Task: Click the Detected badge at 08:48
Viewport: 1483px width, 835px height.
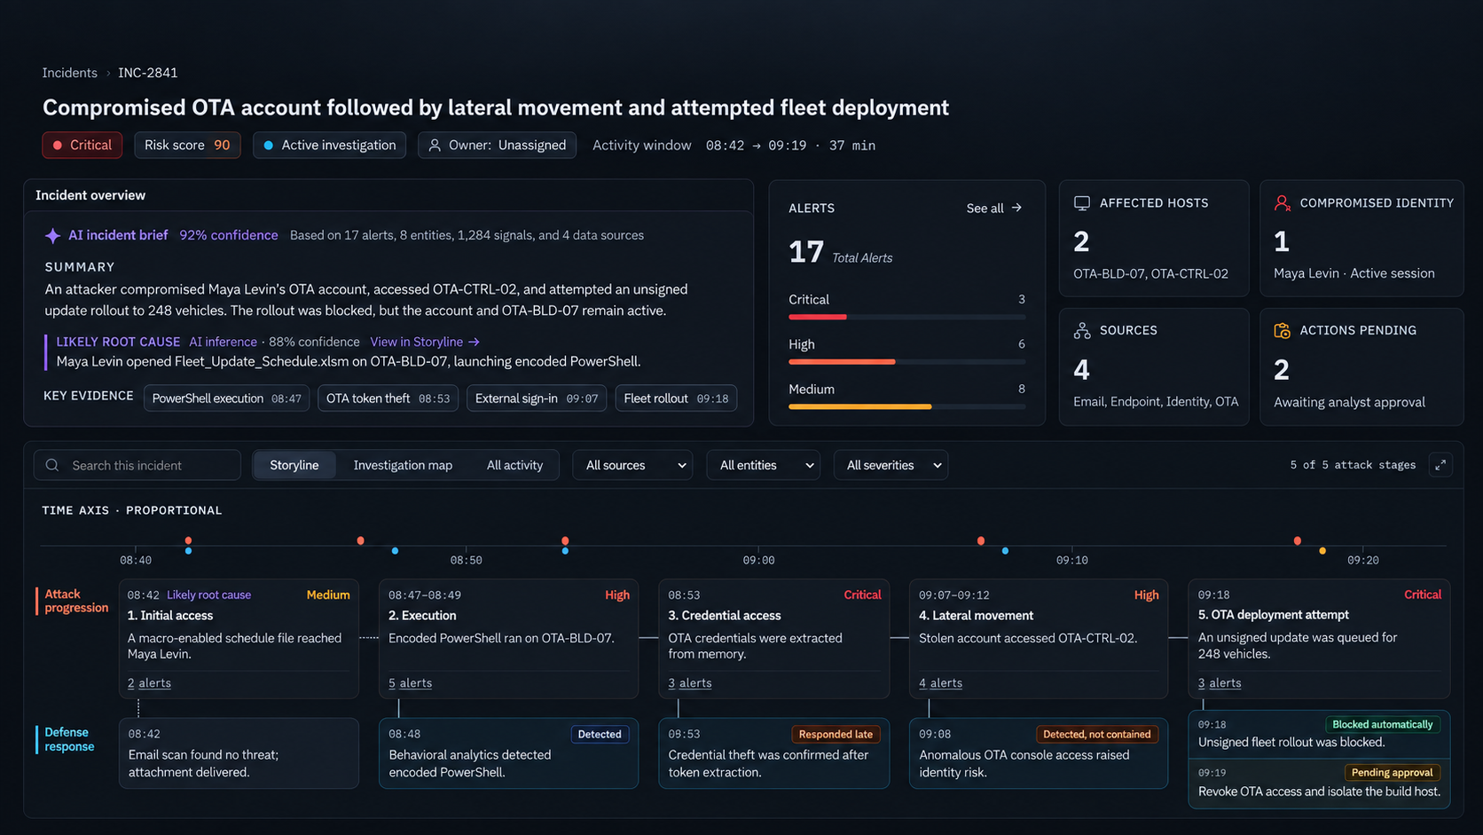Action: pos(600,735)
